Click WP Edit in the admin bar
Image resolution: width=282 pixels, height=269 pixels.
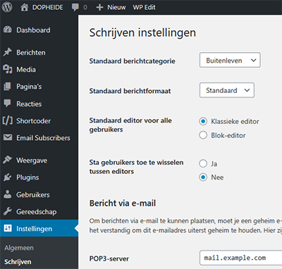pyautogui.click(x=144, y=7)
